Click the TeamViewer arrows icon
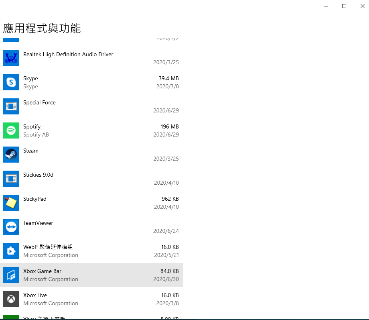369x320 pixels. [11, 227]
